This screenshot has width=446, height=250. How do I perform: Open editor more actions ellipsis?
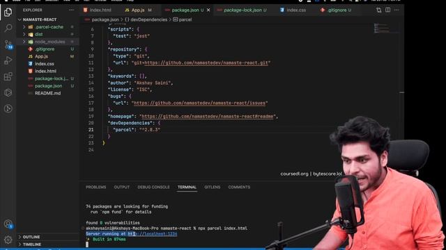point(397,10)
